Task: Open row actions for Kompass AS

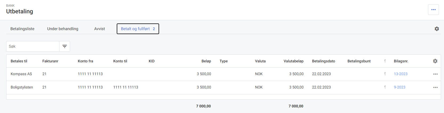Action: pos(435,74)
